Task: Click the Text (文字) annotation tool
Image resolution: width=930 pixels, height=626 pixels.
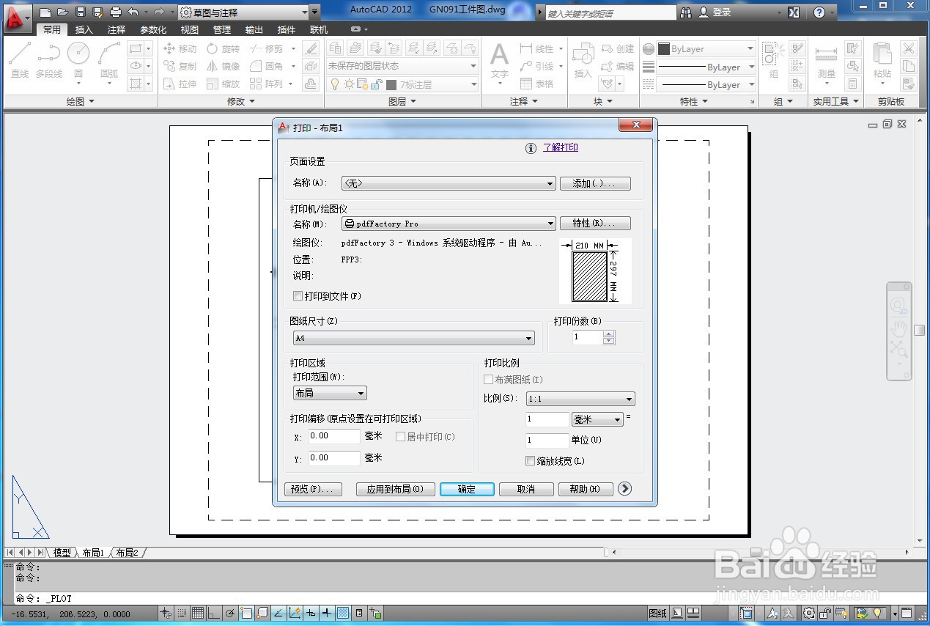Action: 499,60
